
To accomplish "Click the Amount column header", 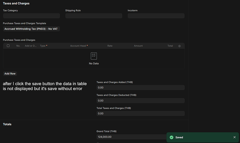I will point(138,46).
